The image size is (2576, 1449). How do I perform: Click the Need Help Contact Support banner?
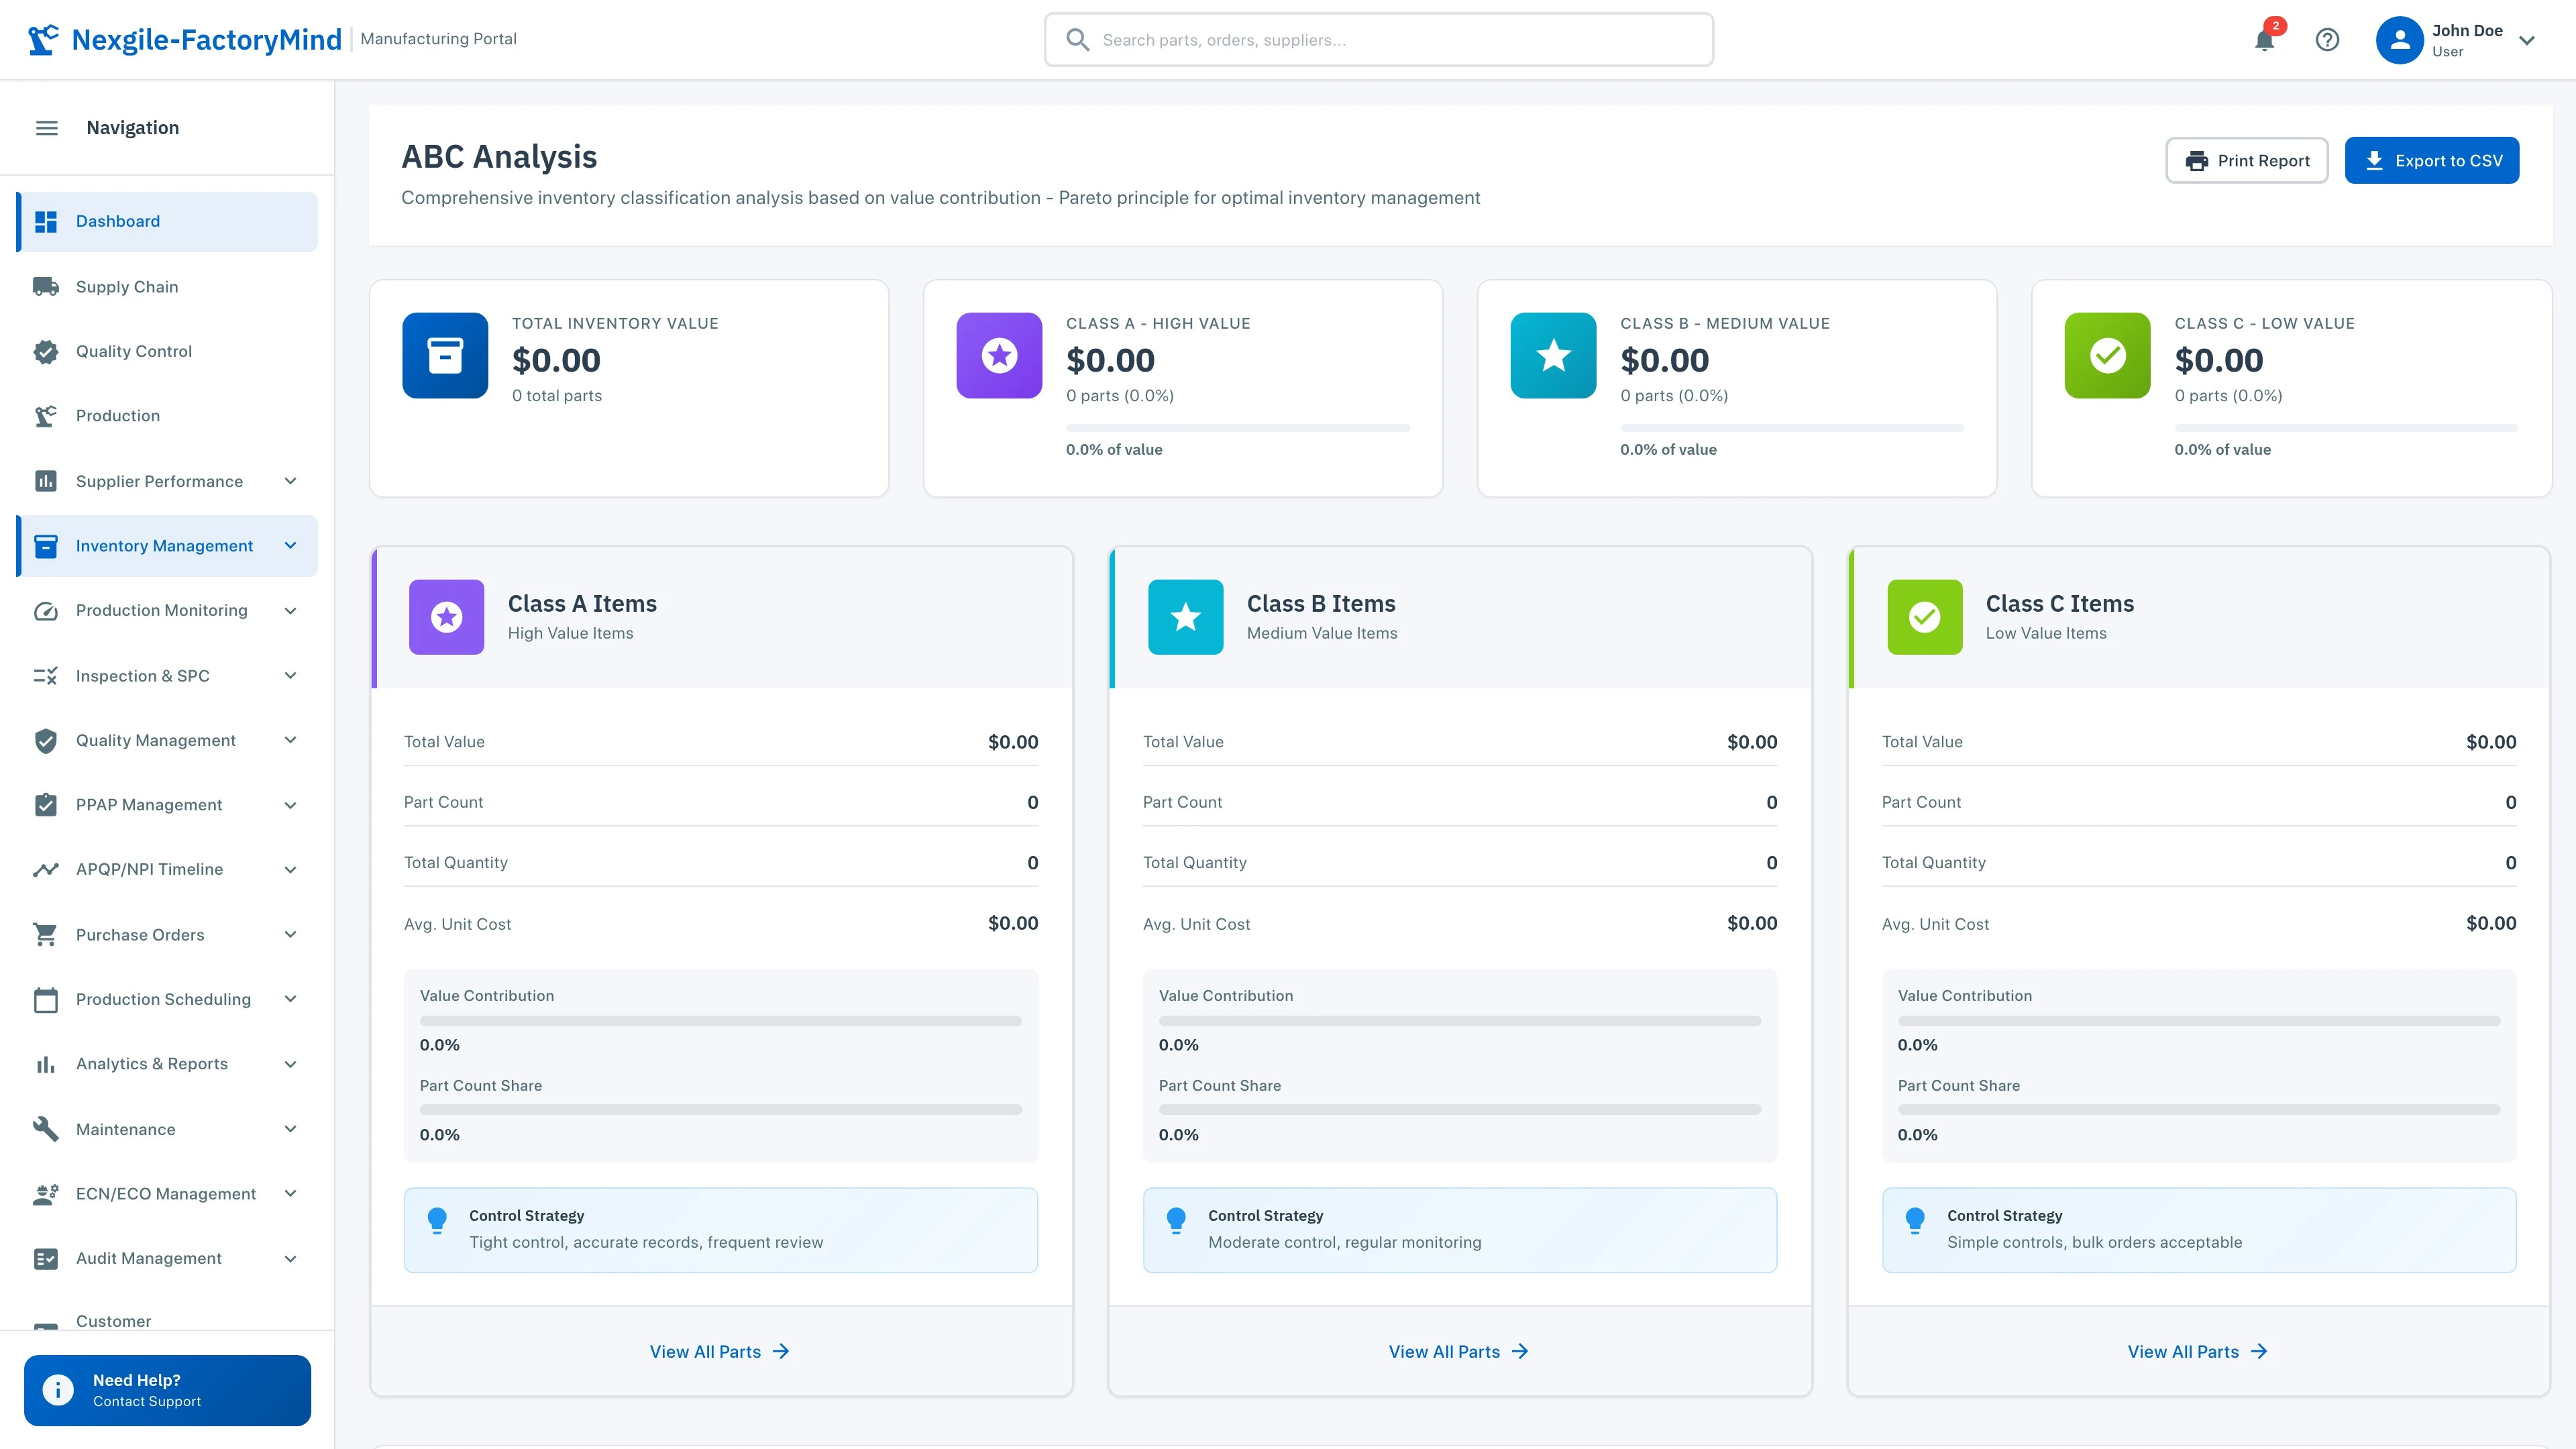166,1390
